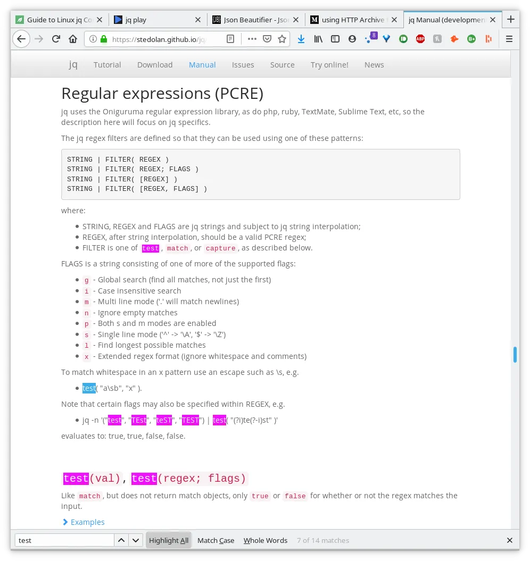Image resolution: width=530 pixels, height=561 pixels.
Task: Click the gray R extension icon
Action: click(x=437, y=39)
